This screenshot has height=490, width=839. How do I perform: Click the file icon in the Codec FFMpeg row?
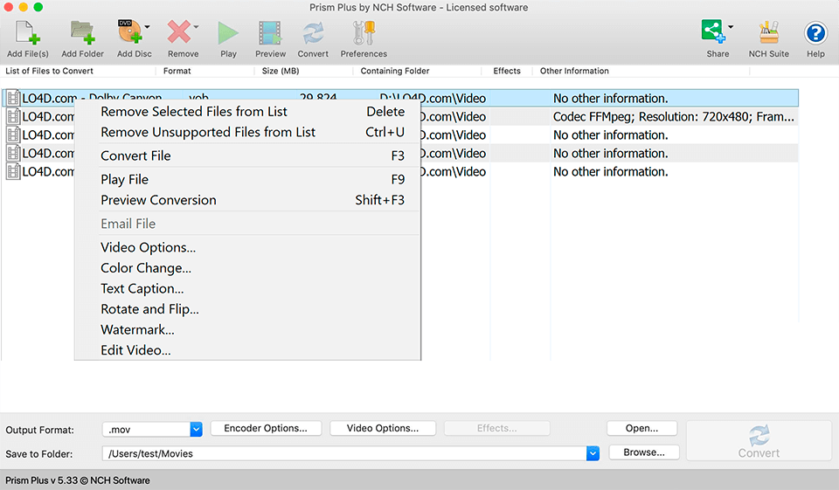pyautogui.click(x=13, y=117)
